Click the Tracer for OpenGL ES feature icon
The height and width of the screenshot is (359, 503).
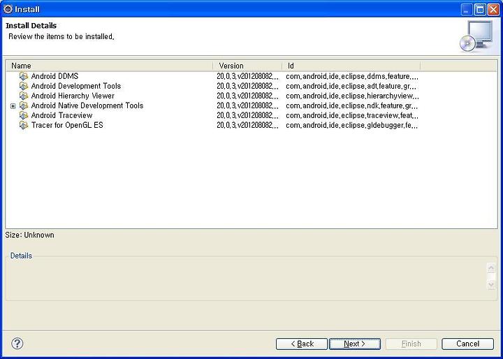tap(24, 125)
